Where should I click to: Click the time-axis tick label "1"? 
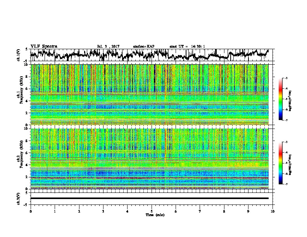55,211
